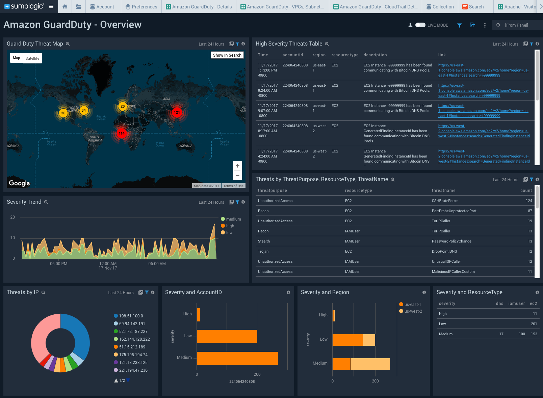The width and height of the screenshot is (543, 398).
Task: Magnify the Guard Duty Threat Map panel
Action: pyautogui.click(x=68, y=44)
